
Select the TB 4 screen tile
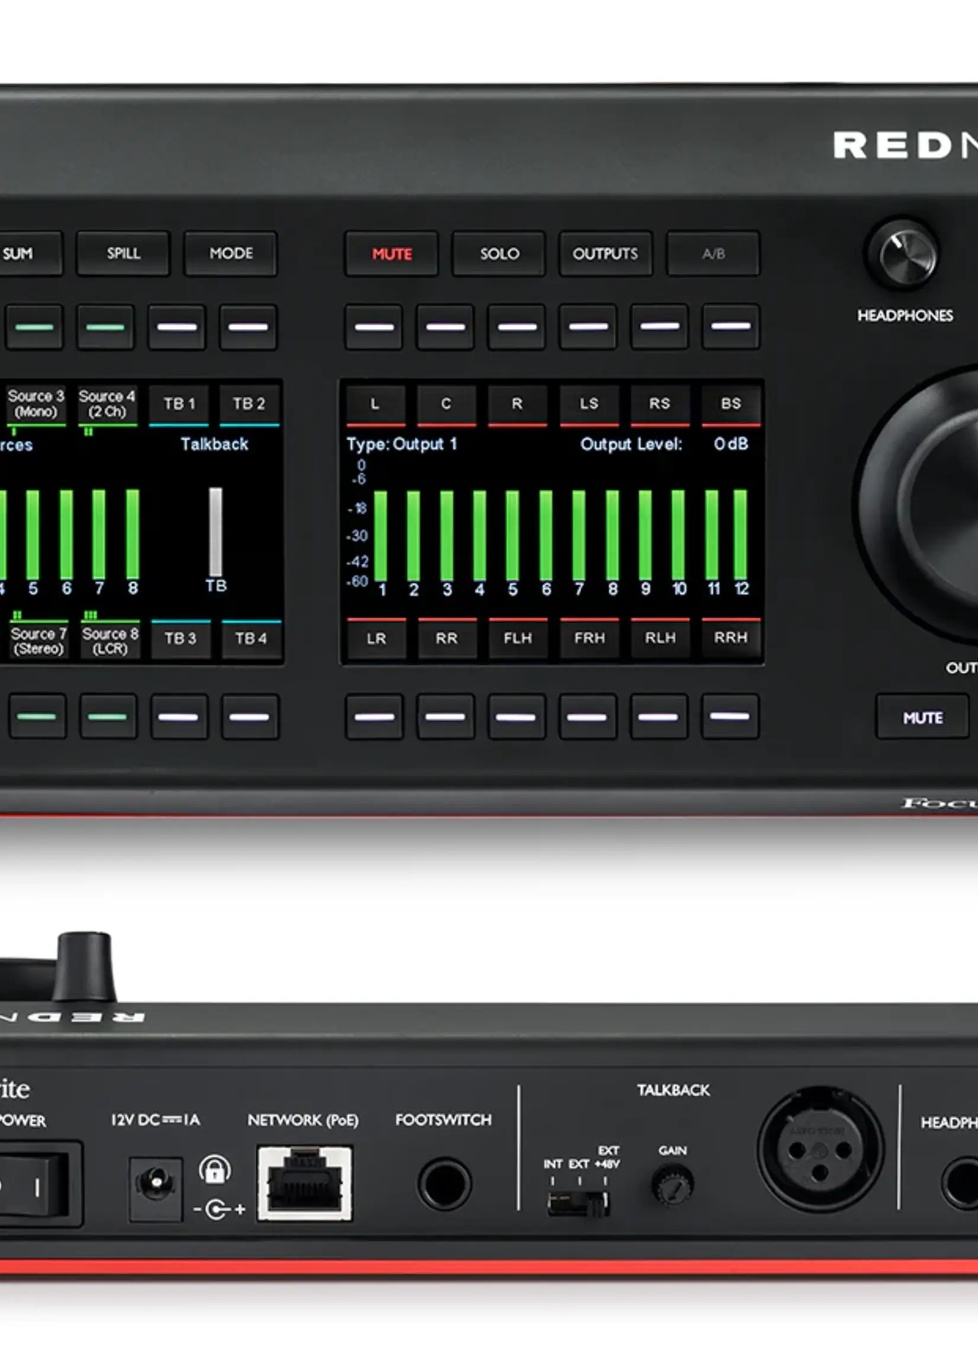(x=251, y=639)
